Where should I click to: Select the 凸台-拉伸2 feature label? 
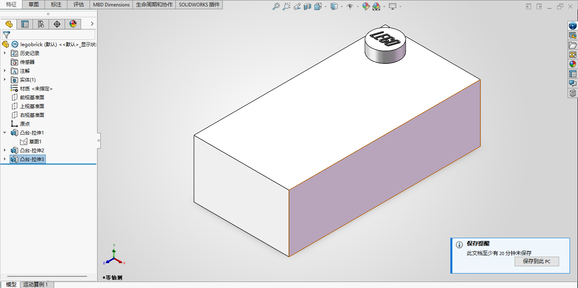(x=32, y=150)
